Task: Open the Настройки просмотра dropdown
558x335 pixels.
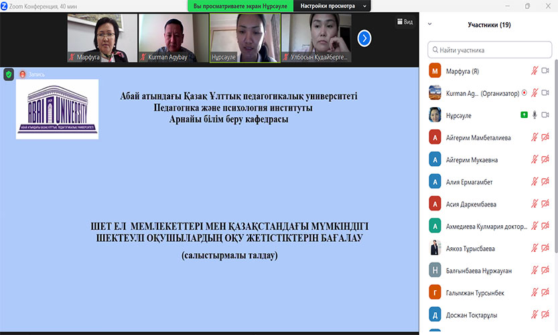Action: point(333,6)
